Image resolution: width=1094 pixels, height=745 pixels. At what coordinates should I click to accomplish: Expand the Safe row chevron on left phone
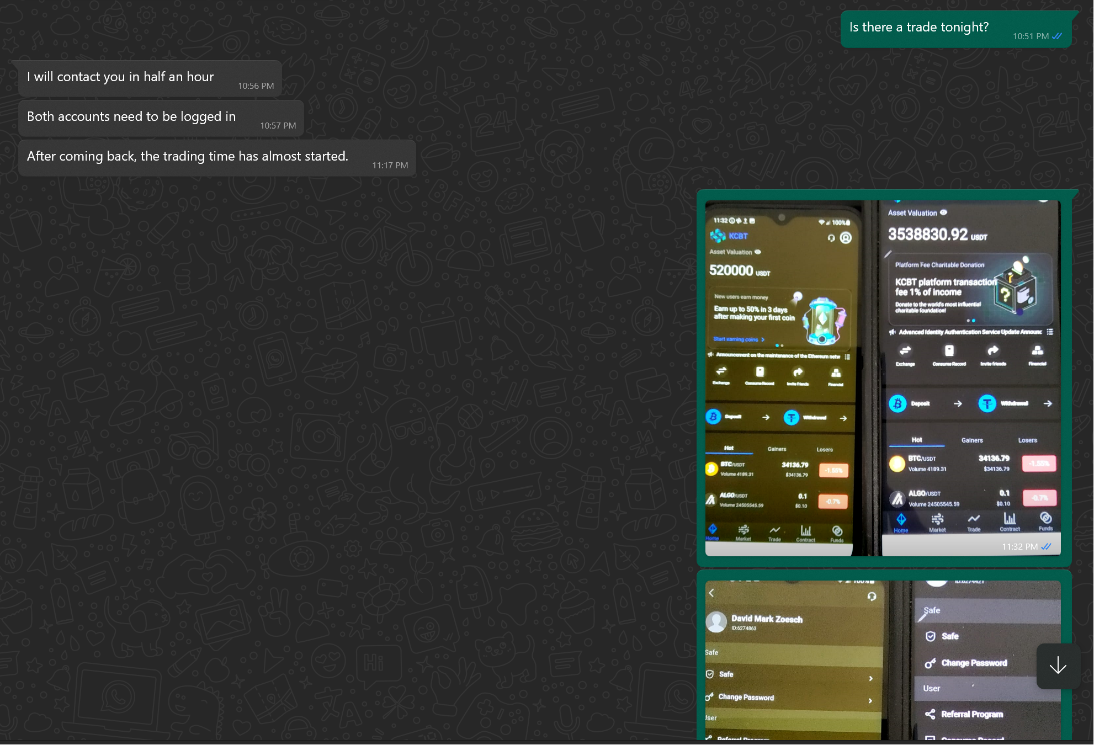tap(870, 678)
